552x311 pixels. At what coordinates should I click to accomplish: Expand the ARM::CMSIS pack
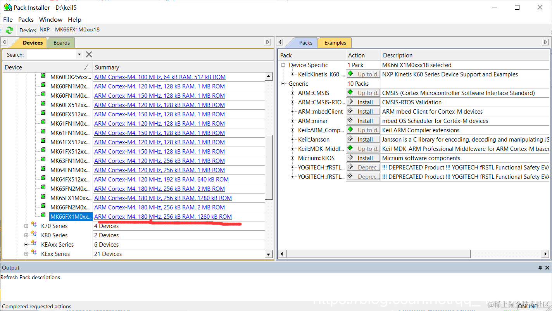293,93
